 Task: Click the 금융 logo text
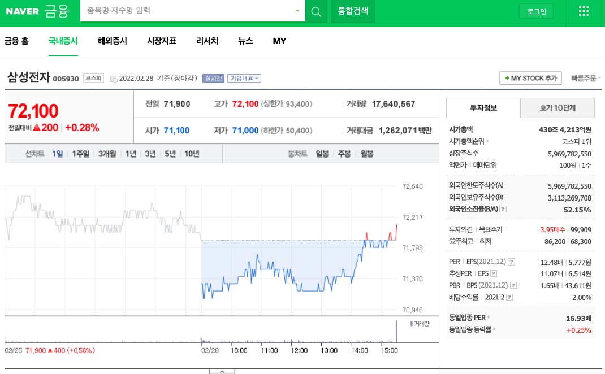pyautogui.click(x=57, y=11)
